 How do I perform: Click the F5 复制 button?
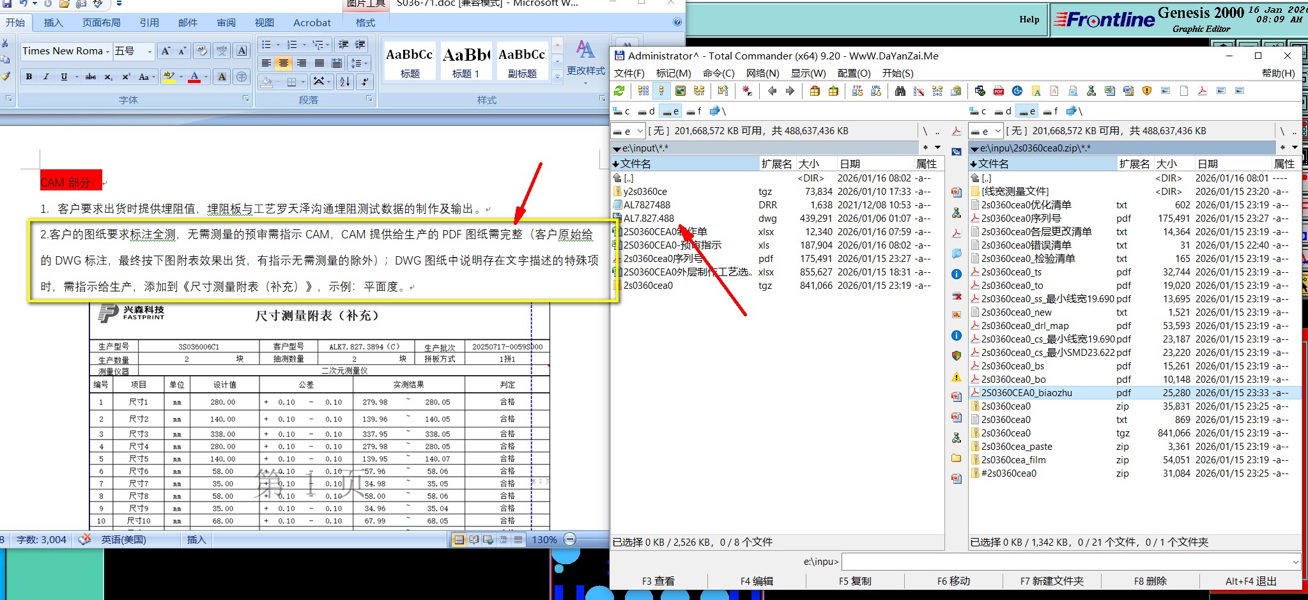pyautogui.click(x=855, y=581)
